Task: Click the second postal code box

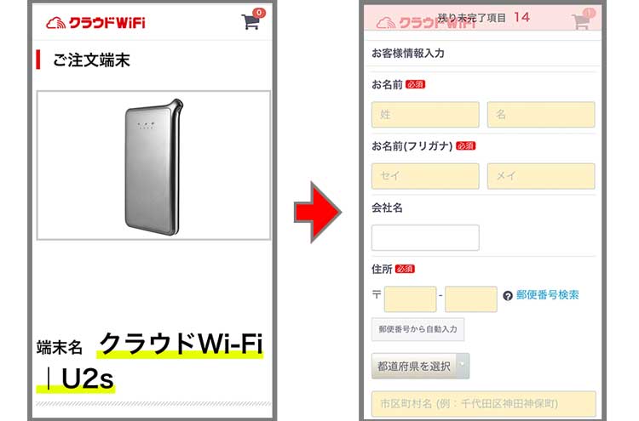Action: (470, 299)
